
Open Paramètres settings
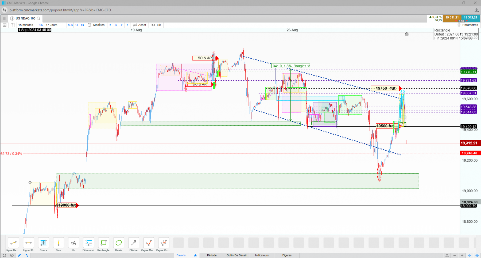(x=468, y=25)
